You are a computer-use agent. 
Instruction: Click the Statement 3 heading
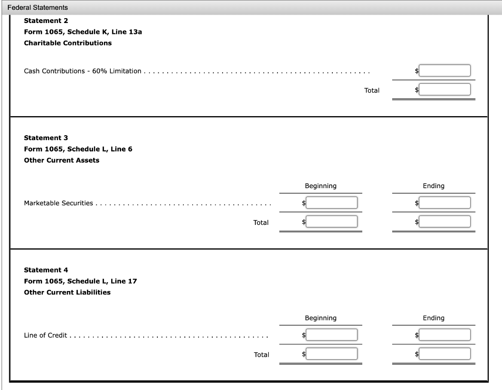point(46,138)
